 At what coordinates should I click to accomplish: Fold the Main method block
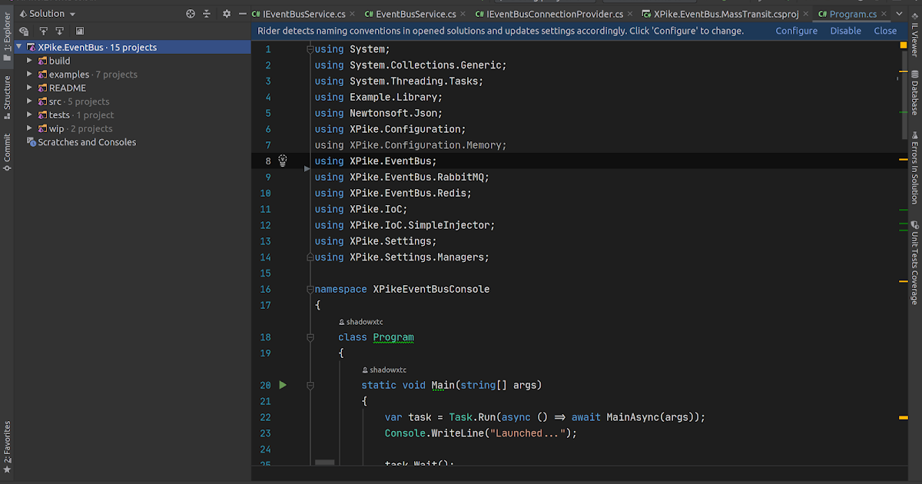(x=310, y=385)
